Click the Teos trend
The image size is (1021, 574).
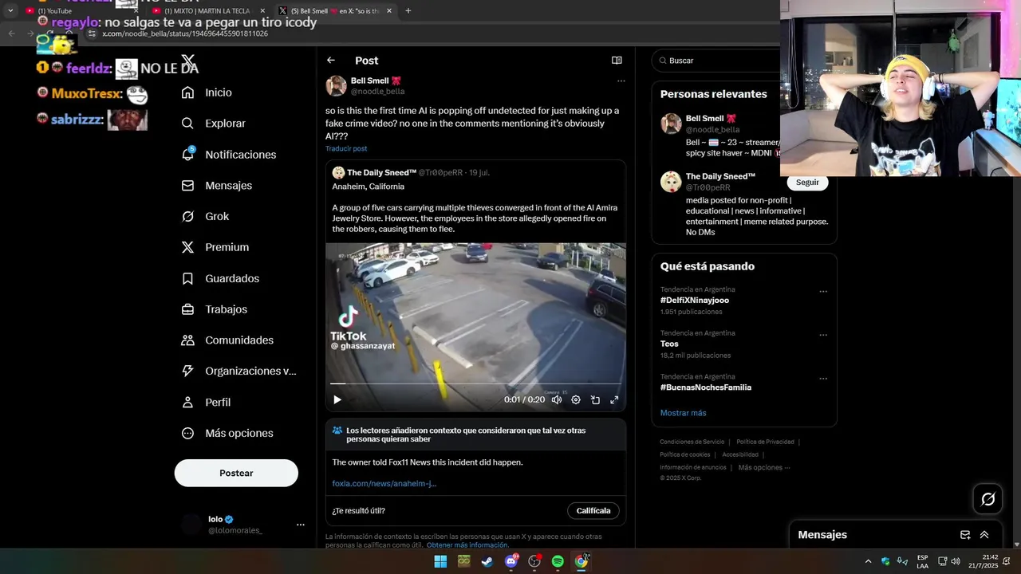669,344
